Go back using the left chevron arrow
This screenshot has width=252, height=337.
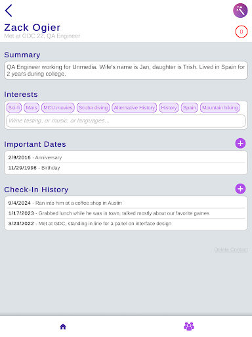9,11
